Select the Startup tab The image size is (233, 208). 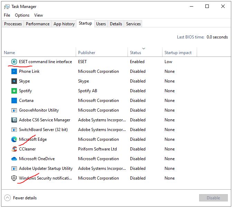tap(85, 23)
